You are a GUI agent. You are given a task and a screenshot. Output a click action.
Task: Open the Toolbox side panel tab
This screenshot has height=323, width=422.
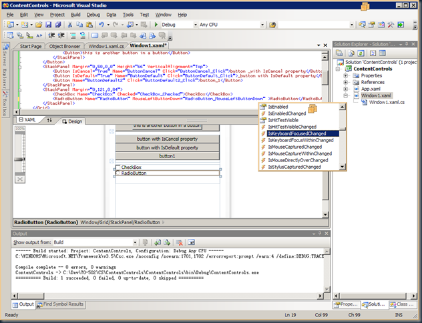point(3,105)
